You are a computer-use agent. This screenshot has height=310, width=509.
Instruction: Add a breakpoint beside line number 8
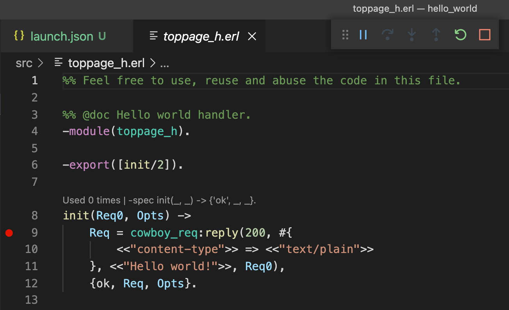(9, 216)
